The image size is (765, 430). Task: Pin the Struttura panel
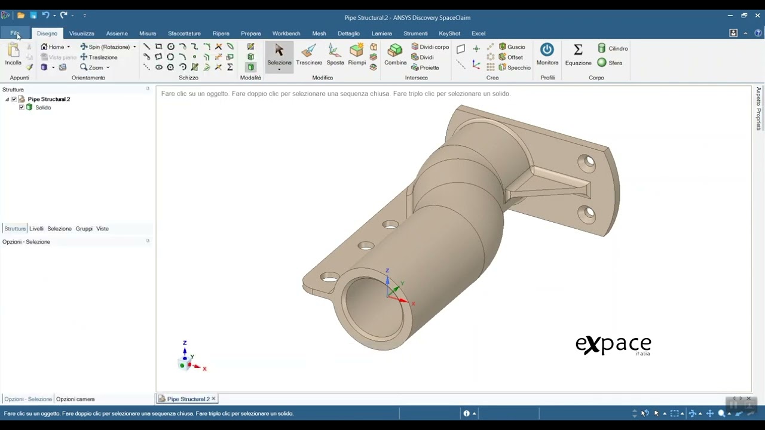[148, 89]
